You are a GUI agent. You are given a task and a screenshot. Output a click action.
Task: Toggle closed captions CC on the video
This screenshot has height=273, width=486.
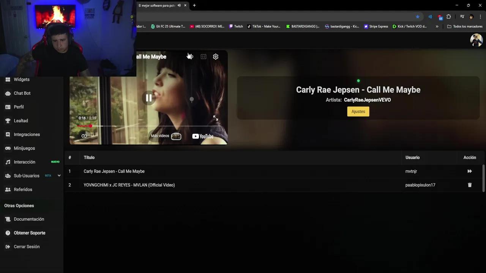coord(204,56)
